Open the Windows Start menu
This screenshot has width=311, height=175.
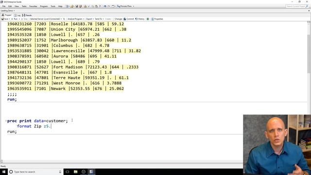point(4,172)
